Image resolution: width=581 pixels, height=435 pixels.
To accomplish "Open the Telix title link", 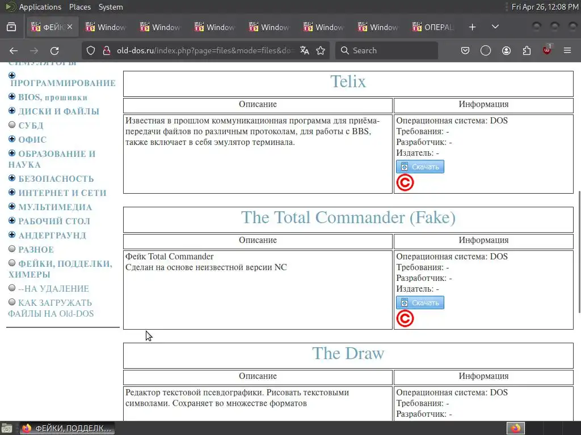I will coord(348,82).
